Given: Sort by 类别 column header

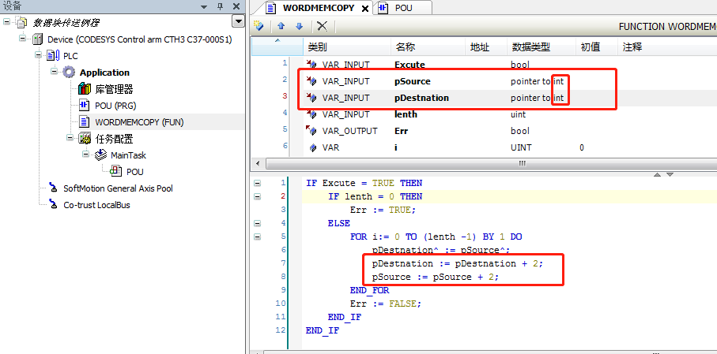Looking at the screenshot, I should 346,47.
